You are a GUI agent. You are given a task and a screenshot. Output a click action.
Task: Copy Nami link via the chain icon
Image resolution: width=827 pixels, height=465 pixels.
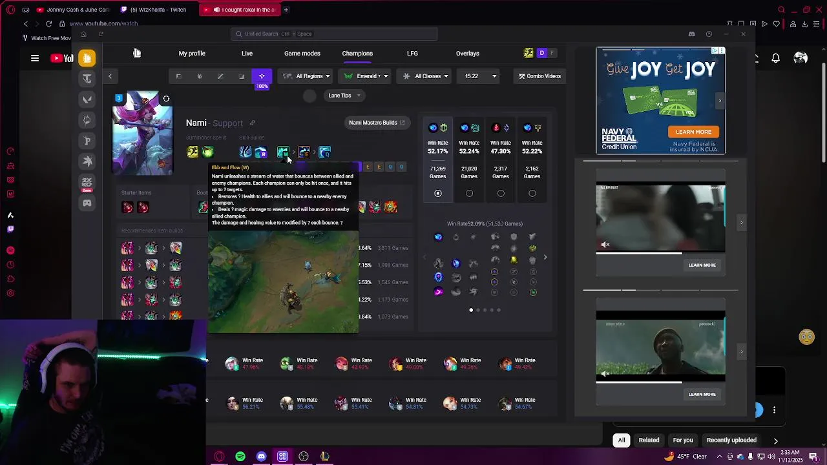pyautogui.click(x=252, y=123)
